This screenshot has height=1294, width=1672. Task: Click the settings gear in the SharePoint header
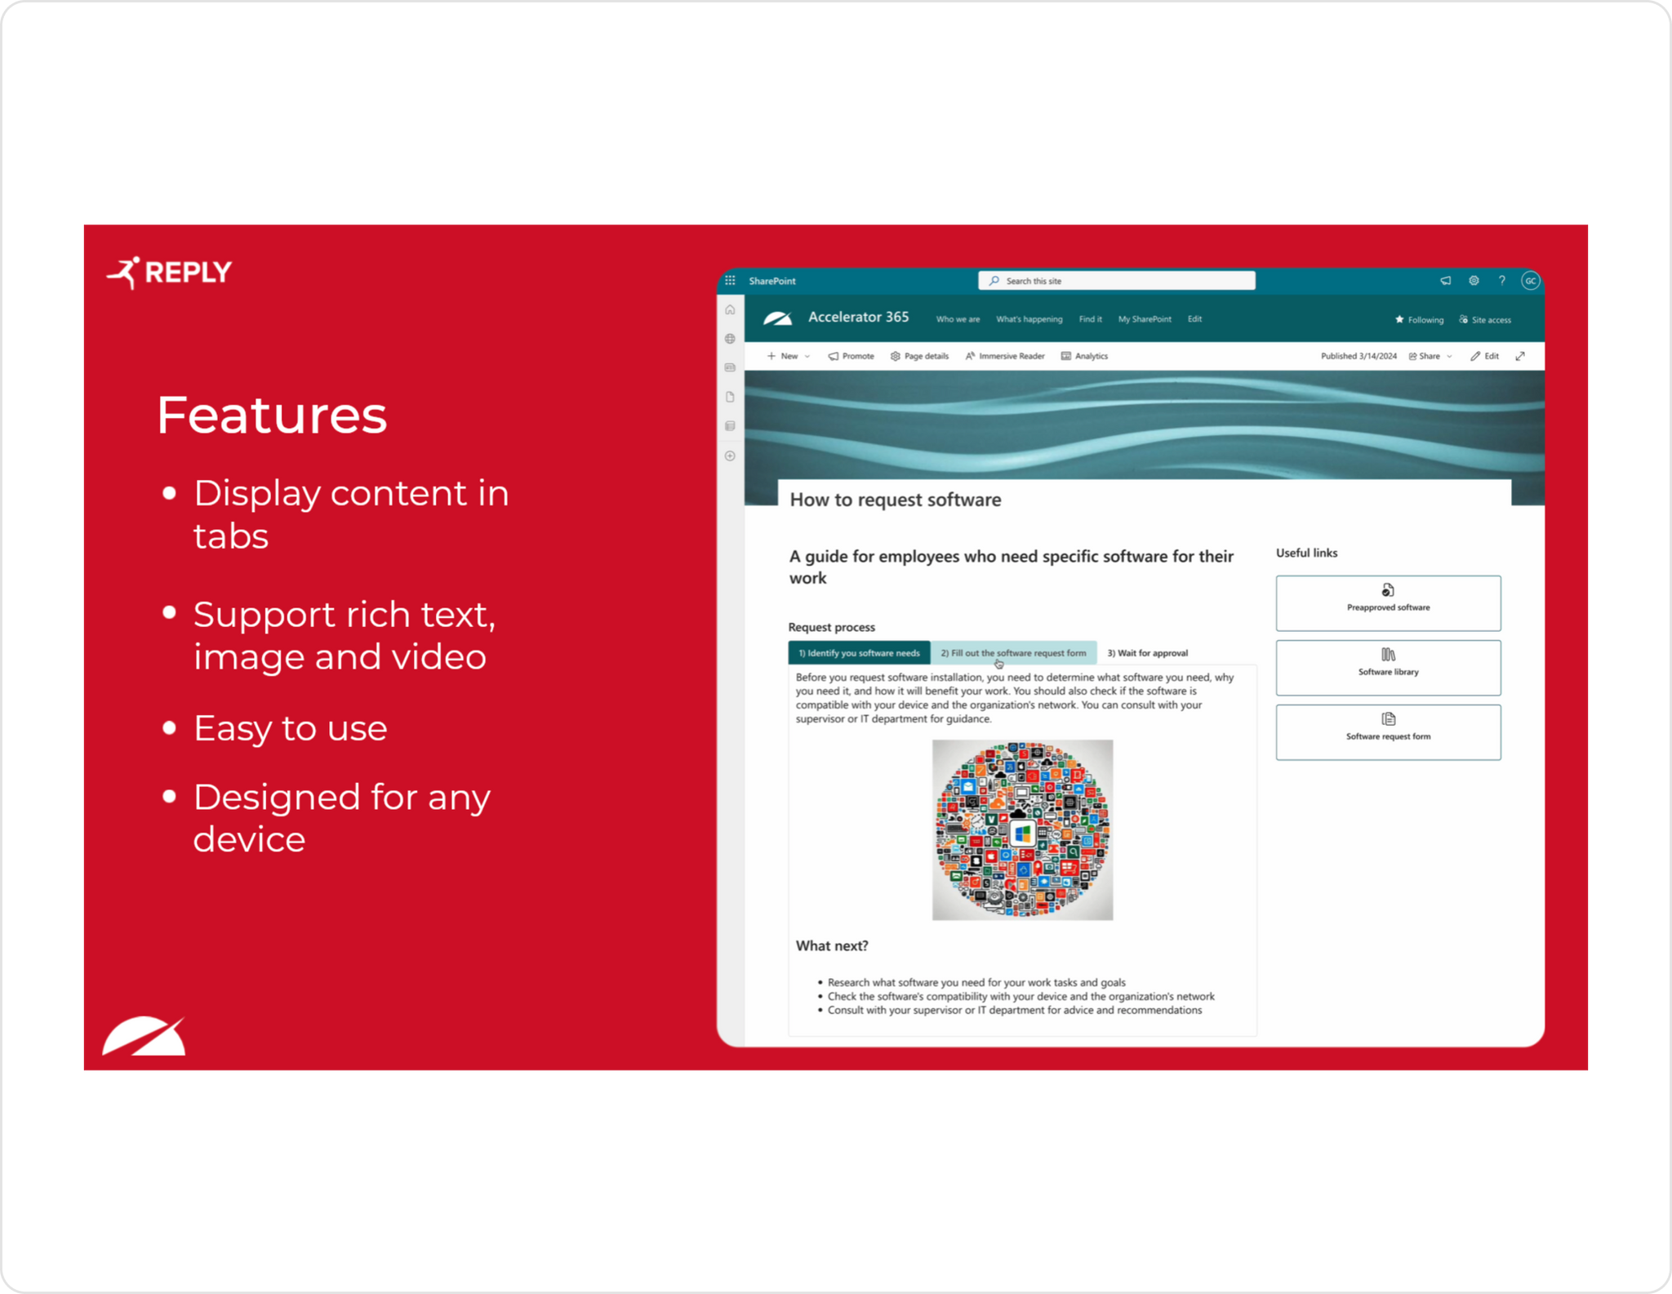tap(1474, 280)
